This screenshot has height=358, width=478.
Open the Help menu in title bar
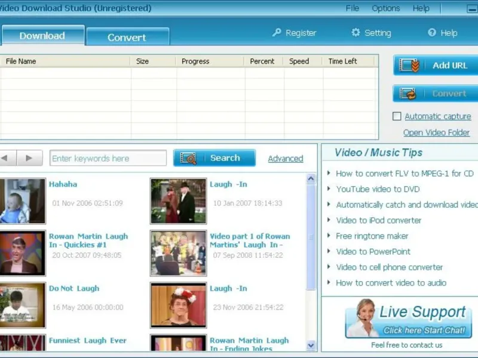click(x=421, y=8)
